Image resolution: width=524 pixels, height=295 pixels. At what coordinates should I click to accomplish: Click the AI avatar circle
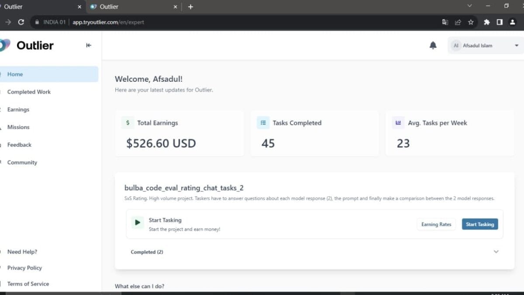pyautogui.click(x=456, y=45)
